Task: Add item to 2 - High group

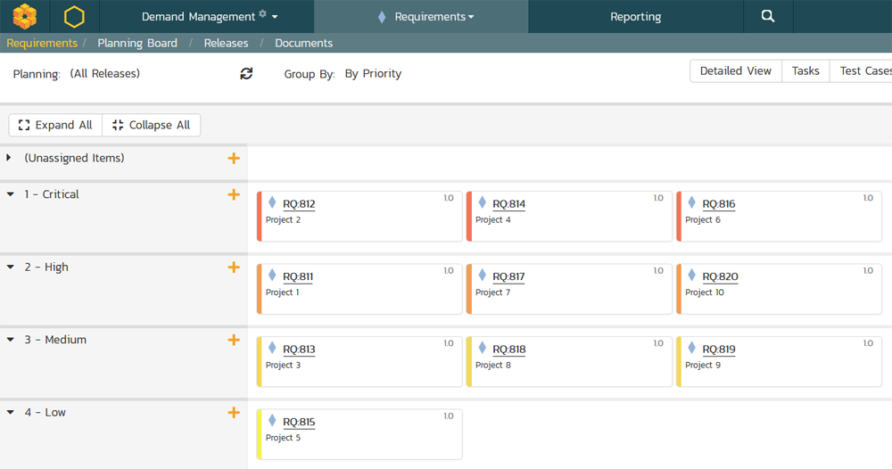Action: 234,267
